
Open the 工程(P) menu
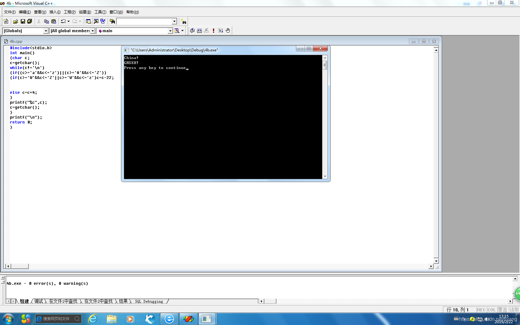click(x=70, y=12)
